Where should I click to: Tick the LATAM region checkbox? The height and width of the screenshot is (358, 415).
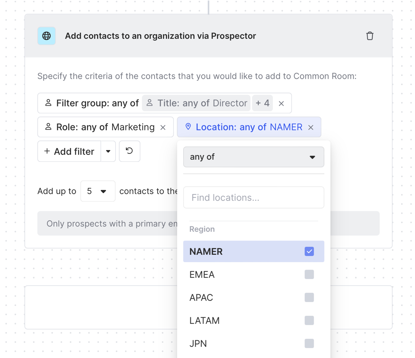click(309, 320)
